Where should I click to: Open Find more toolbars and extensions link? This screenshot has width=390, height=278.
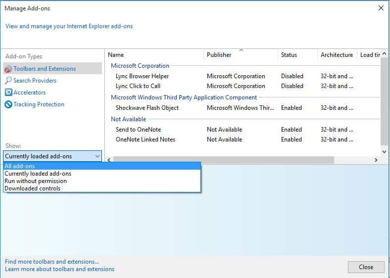pos(52,262)
